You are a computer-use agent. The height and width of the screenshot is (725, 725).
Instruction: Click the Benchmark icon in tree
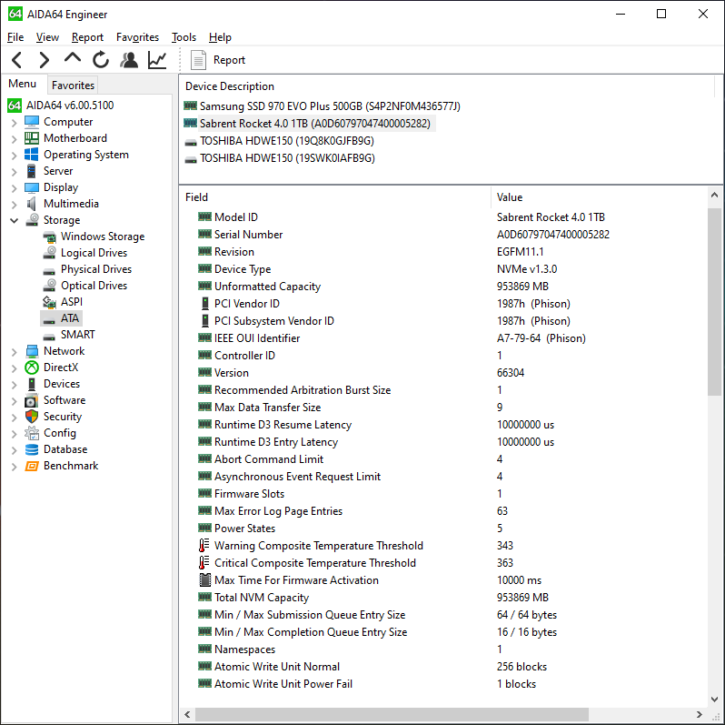point(32,466)
